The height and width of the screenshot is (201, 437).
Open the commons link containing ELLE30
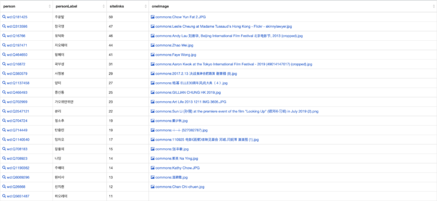click(192, 83)
